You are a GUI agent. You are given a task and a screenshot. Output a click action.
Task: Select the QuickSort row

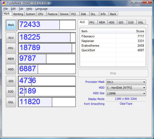pos(113,50)
